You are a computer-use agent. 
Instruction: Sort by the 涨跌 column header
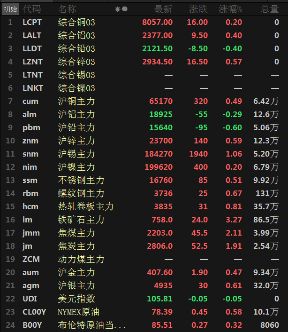[198, 9]
